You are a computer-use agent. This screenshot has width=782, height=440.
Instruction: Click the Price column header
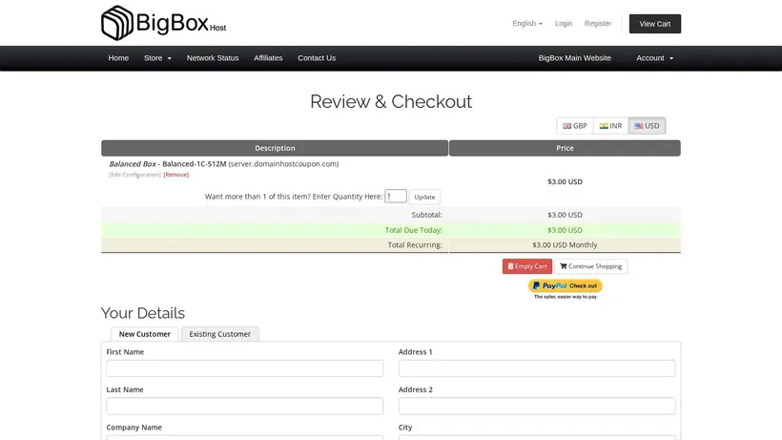coord(565,148)
